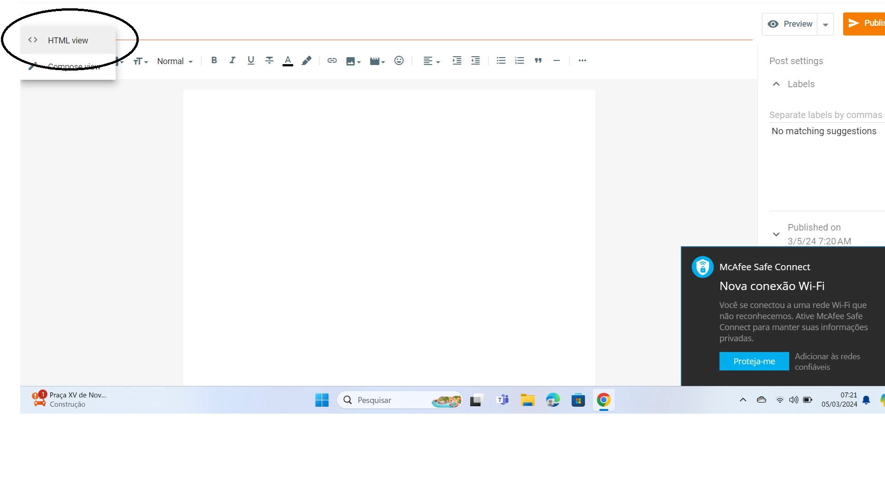Open the Normal paragraph style dropdown

[175, 61]
